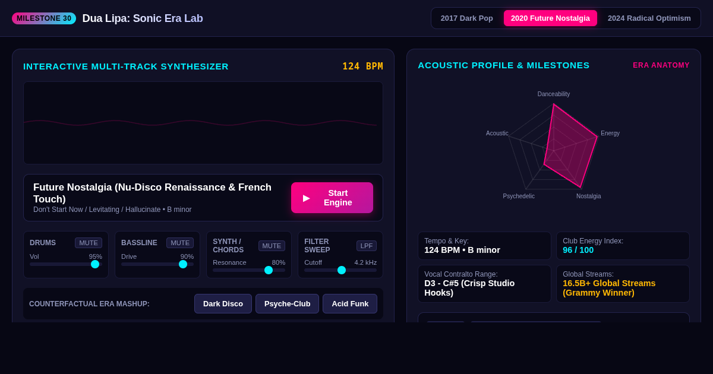
Task: Switch to the 2017 Dark Pop era tab
Action: [467, 18]
